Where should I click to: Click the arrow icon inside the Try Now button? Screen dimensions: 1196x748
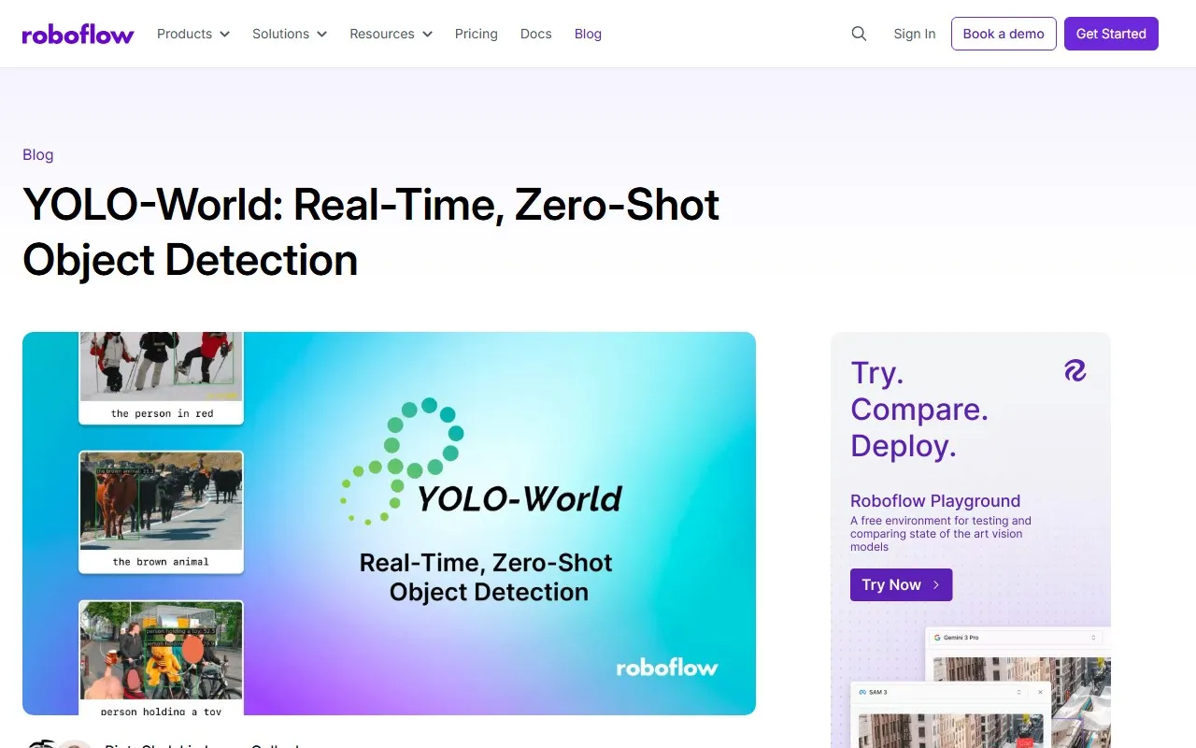938,584
